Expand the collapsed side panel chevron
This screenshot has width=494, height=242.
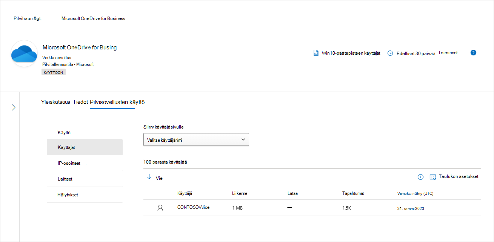[14, 107]
